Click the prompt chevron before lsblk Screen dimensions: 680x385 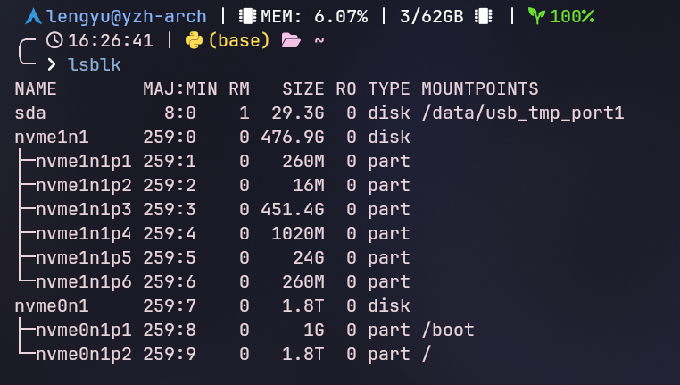[52, 64]
